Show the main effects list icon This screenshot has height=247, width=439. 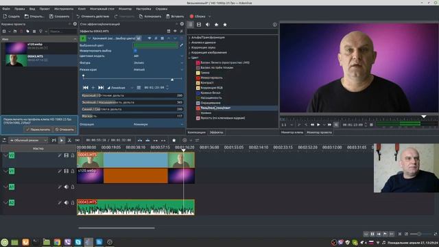[190, 25]
